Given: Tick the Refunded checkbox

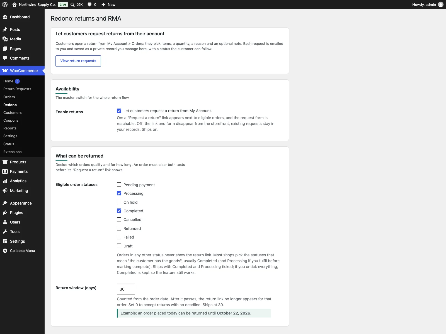Looking at the screenshot, I should coord(119,228).
